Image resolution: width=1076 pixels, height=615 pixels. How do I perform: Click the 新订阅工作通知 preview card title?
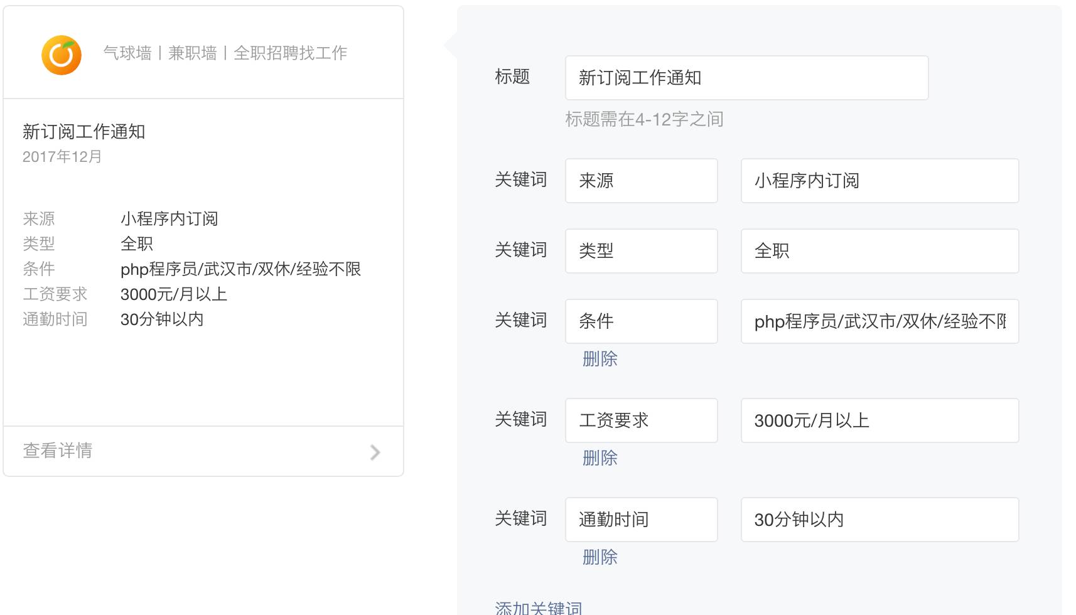point(84,132)
